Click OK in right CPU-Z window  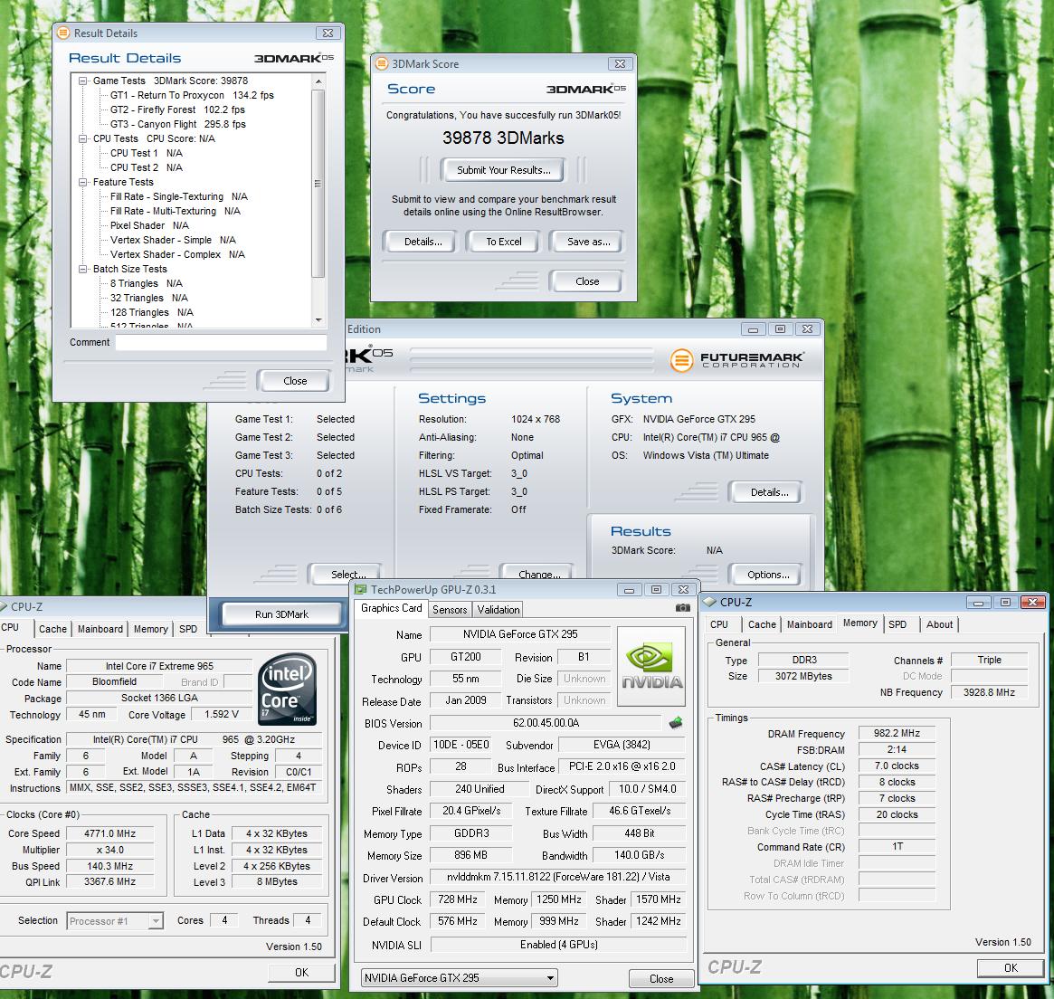point(1011,968)
